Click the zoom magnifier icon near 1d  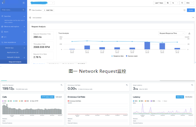tap(168, 3)
